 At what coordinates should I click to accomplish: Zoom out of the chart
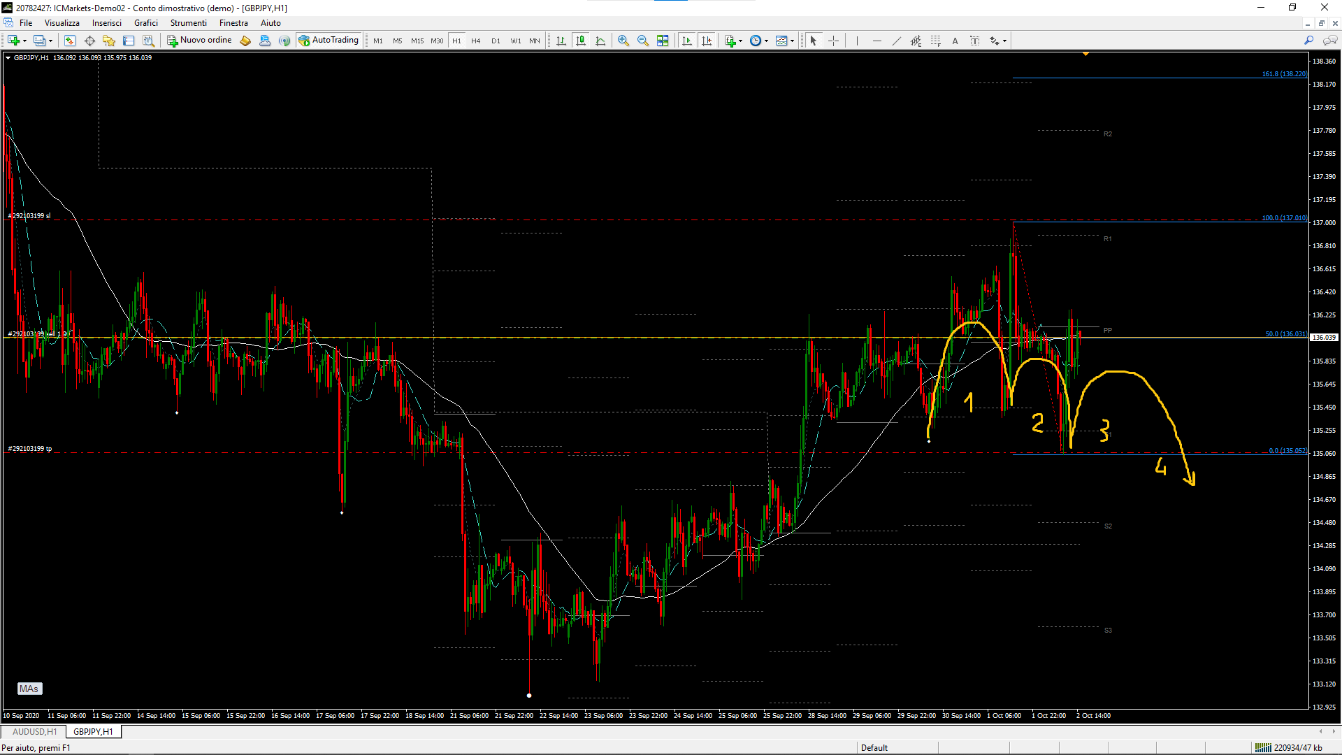[643, 41]
